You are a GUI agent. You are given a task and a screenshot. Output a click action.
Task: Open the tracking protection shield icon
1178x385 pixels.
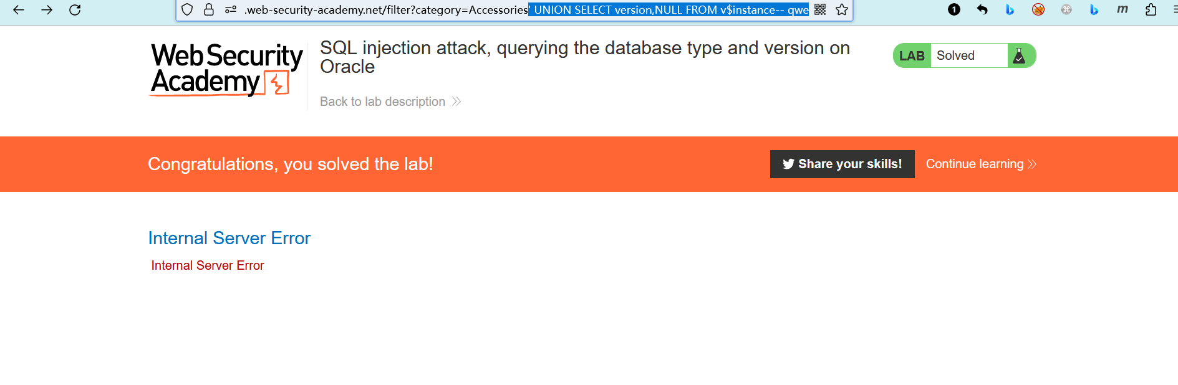click(187, 10)
